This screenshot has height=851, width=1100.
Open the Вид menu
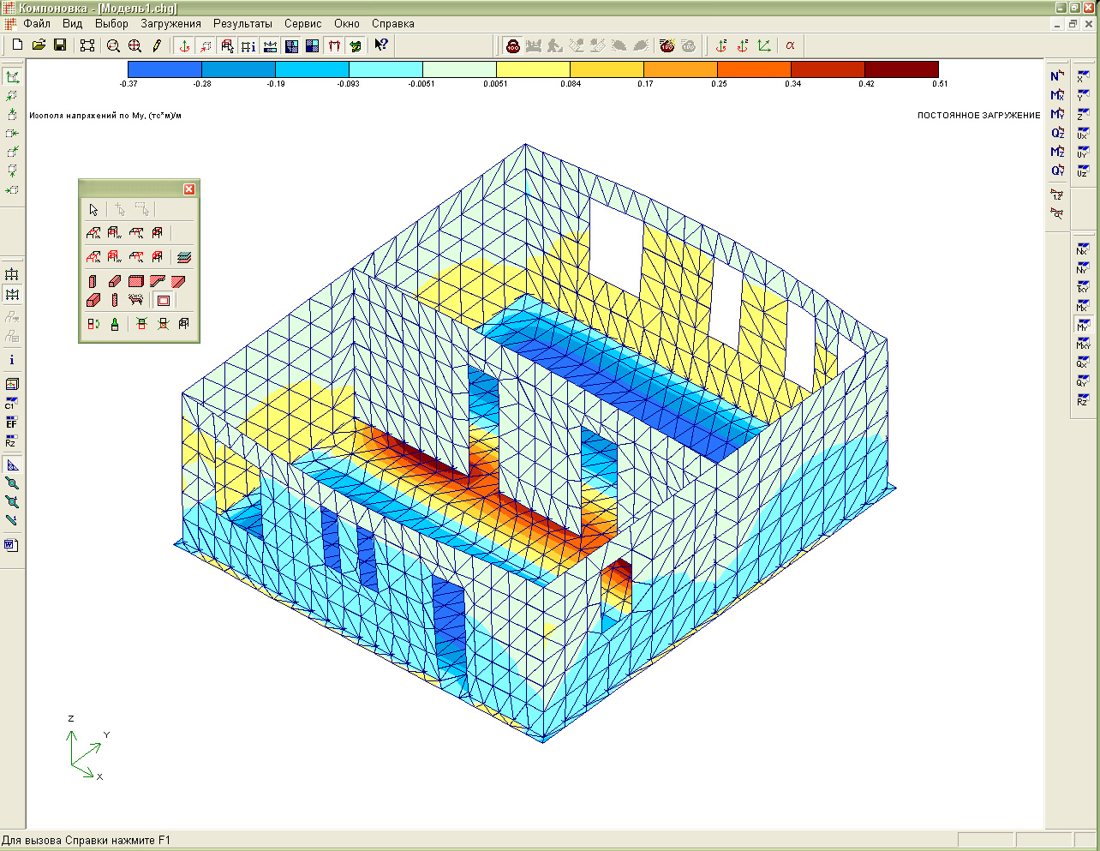(73, 24)
